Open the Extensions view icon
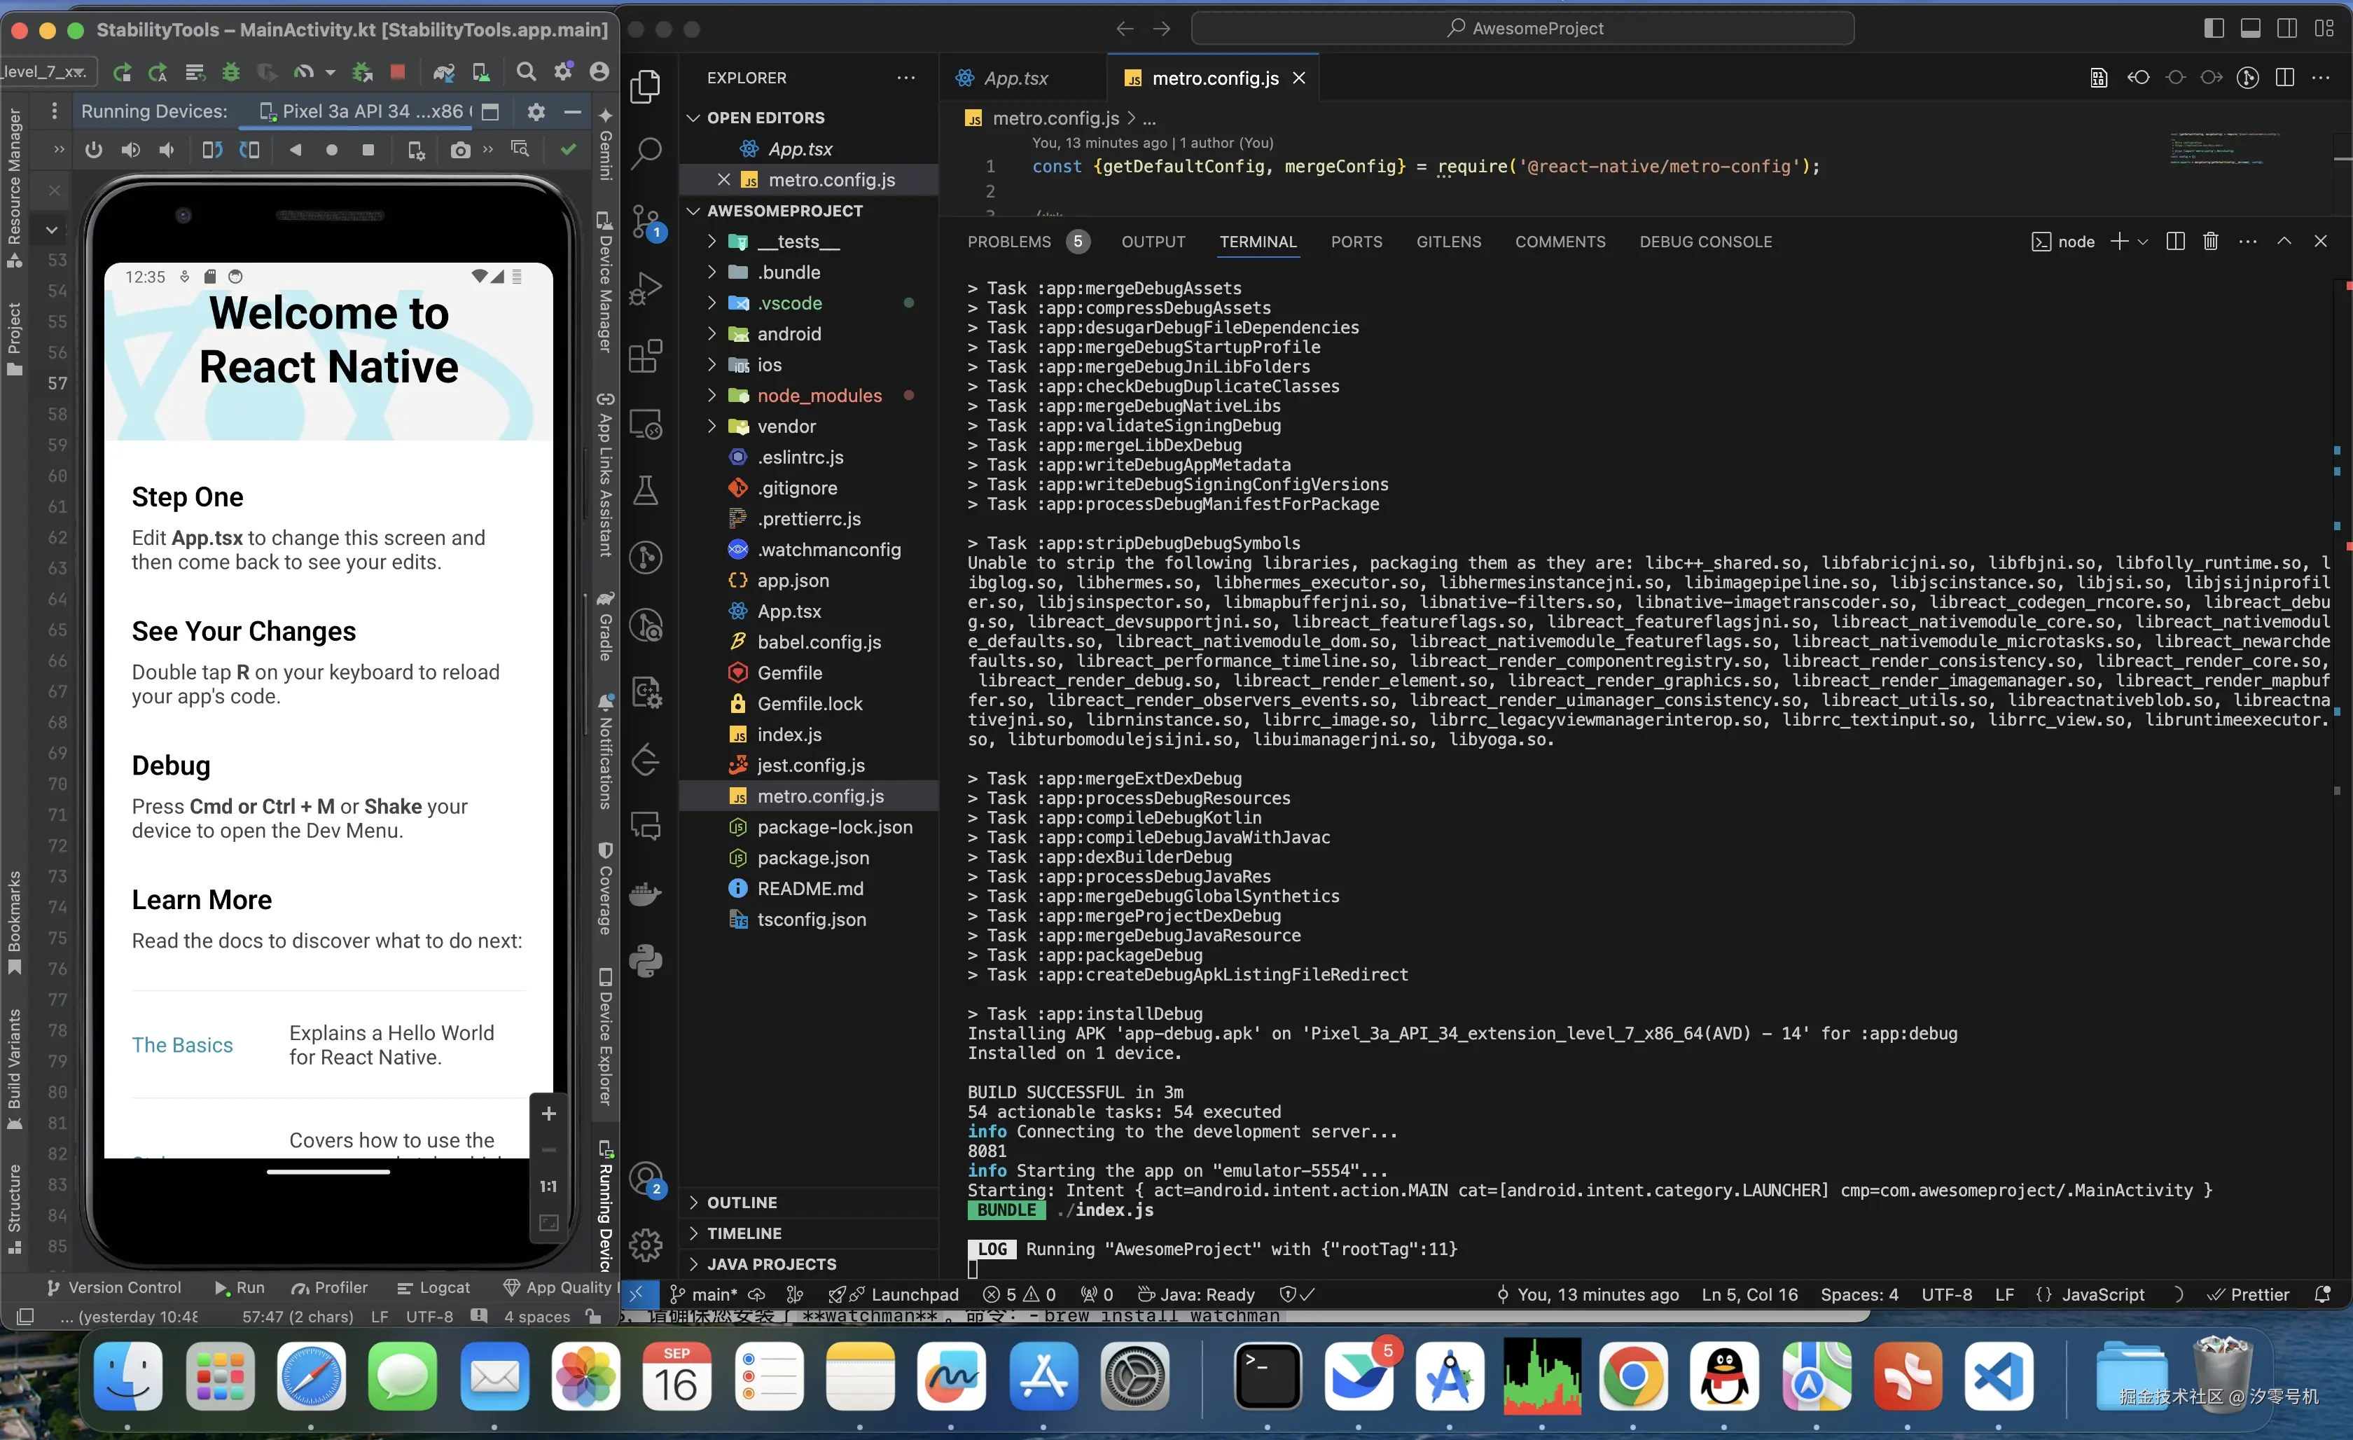Screen dimensions: 2353x1440 [x=646, y=356]
